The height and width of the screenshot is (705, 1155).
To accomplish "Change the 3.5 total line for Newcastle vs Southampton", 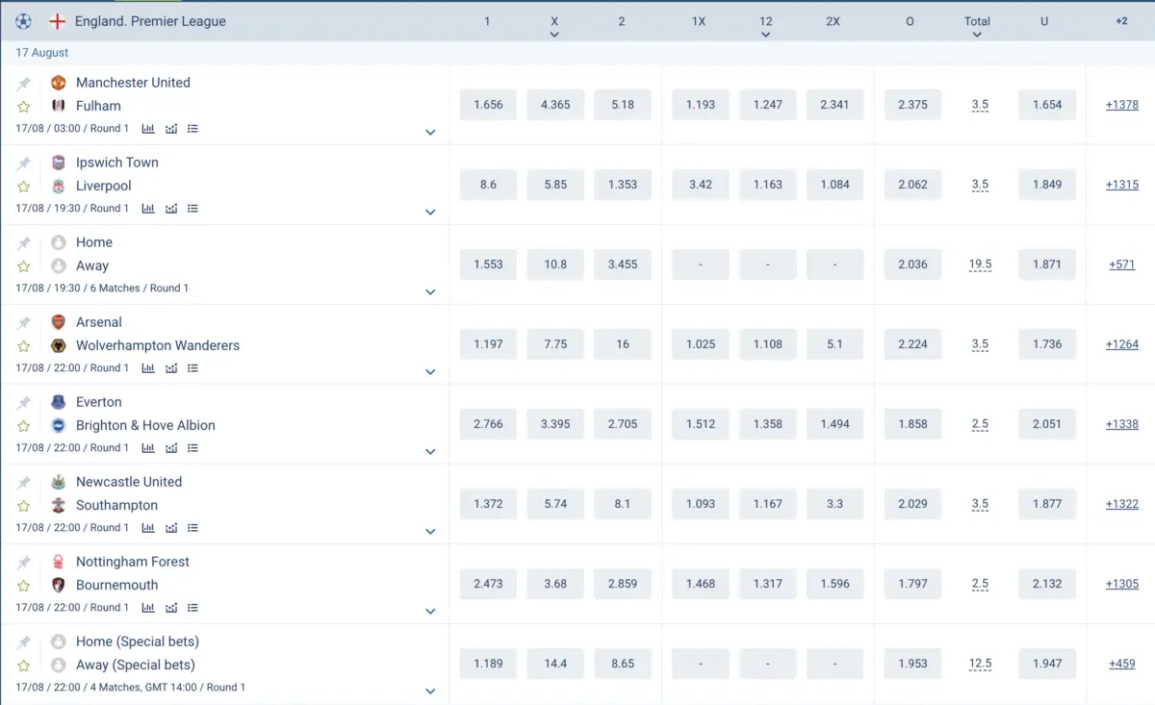I will (x=980, y=504).
